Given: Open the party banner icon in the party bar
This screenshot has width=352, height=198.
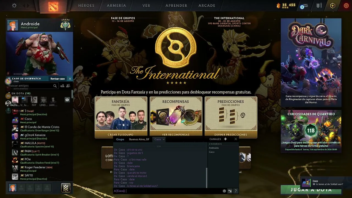Looking at the screenshot, I should pos(66,188).
